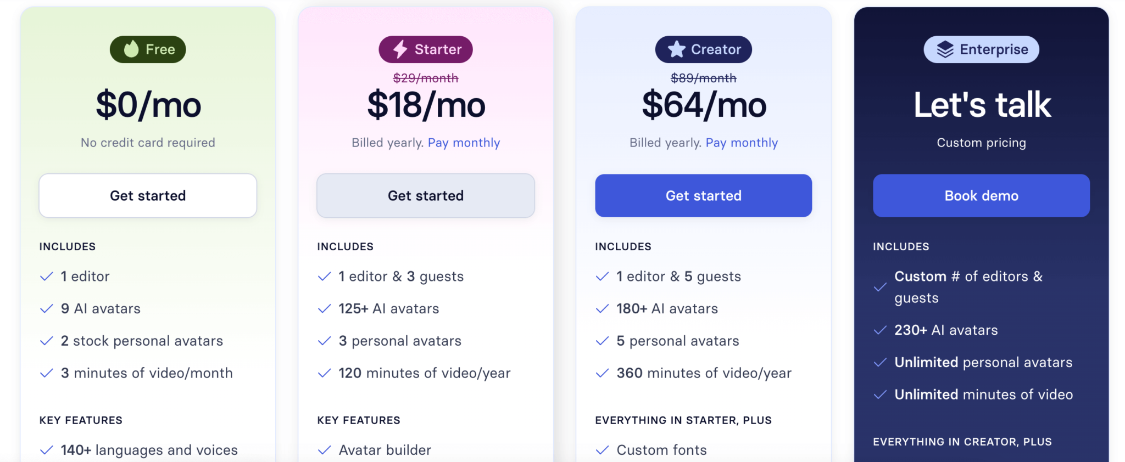Select the Starter plan badge
Viewport: 1125px width, 462px height.
[x=426, y=49]
